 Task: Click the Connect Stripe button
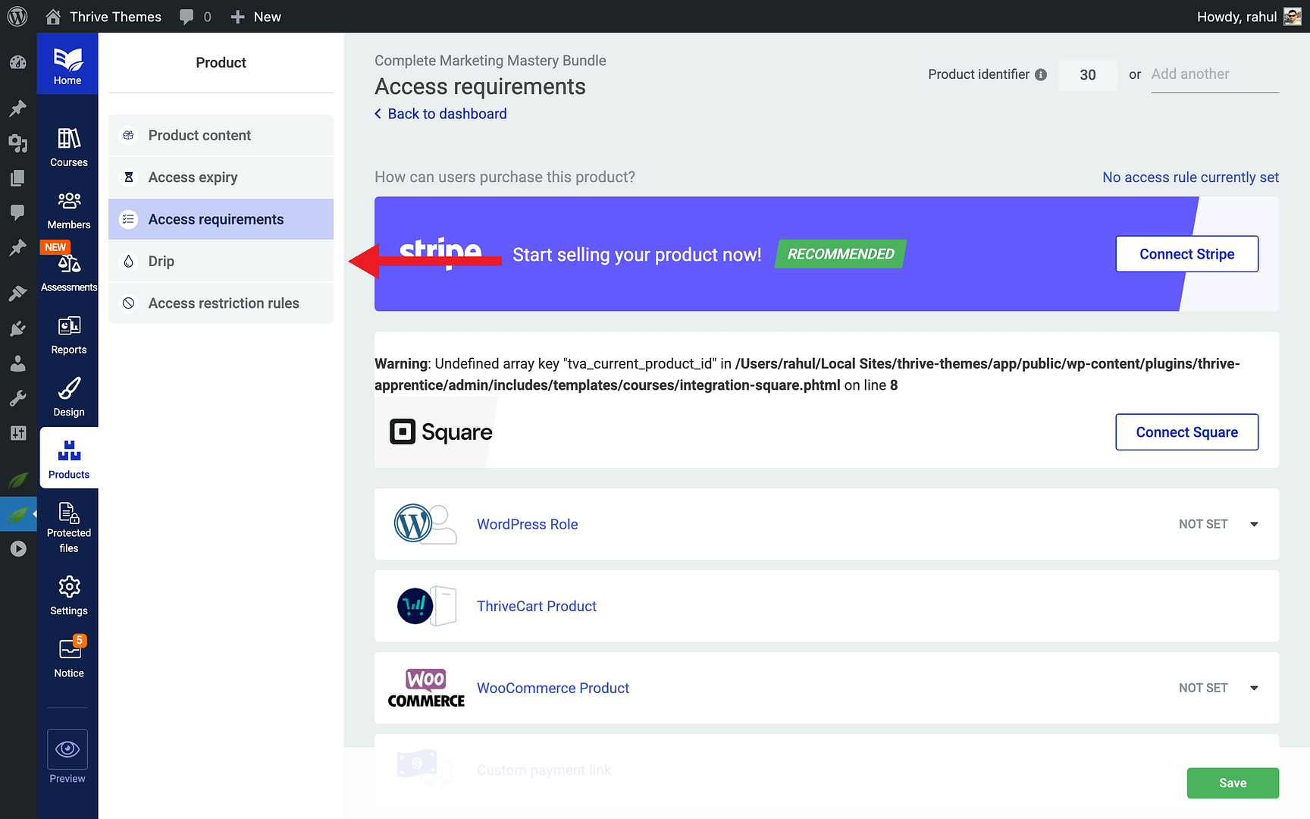click(1186, 253)
